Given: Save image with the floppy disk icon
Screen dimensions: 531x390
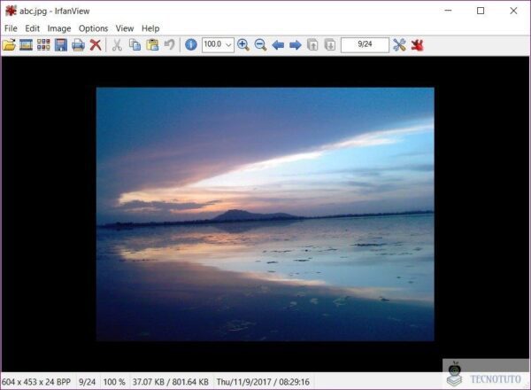Looking at the screenshot, I should (x=61, y=45).
